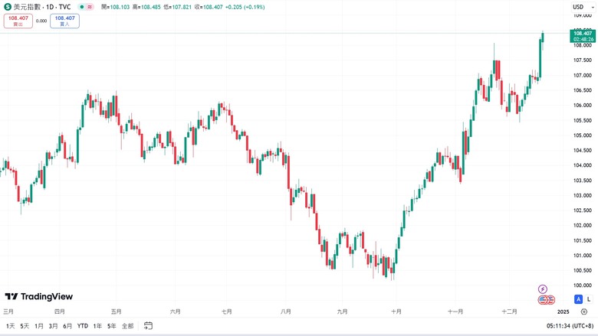Click the 九月 label on time axis

(343, 312)
